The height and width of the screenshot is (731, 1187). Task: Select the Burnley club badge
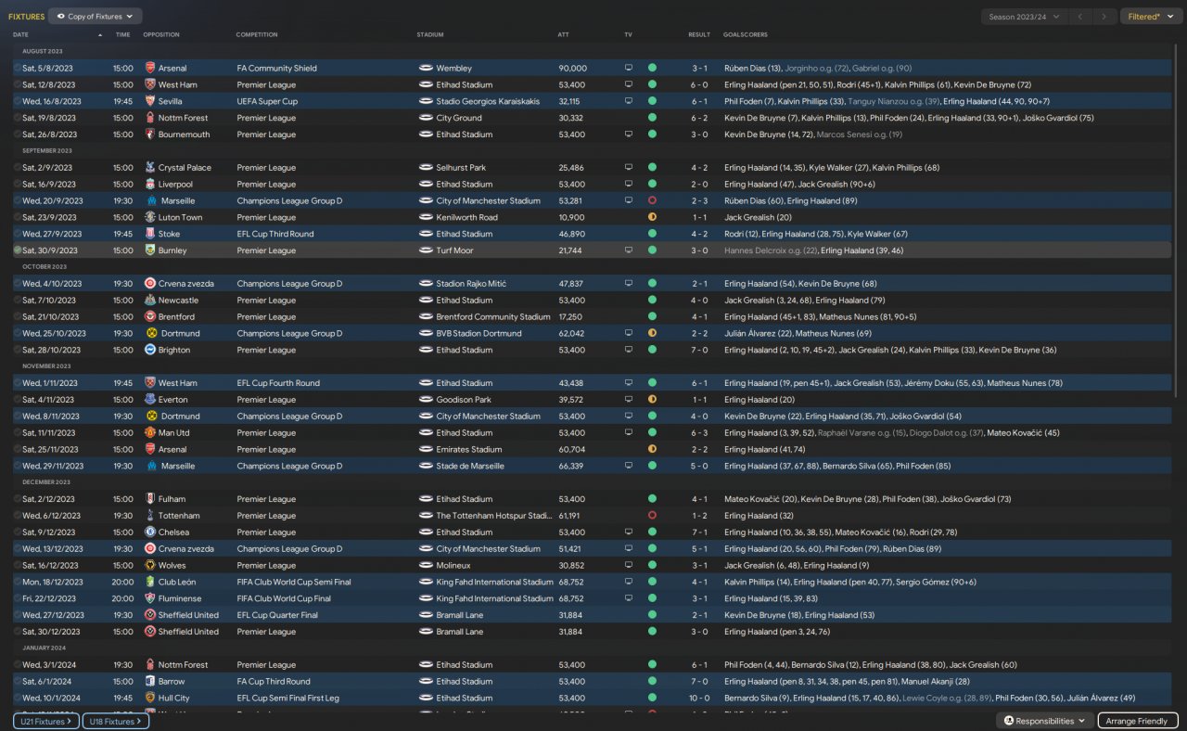pos(151,250)
